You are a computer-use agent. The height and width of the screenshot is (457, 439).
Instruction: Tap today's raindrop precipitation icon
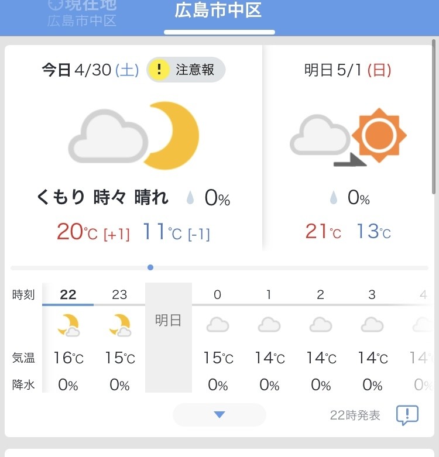click(190, 198)
